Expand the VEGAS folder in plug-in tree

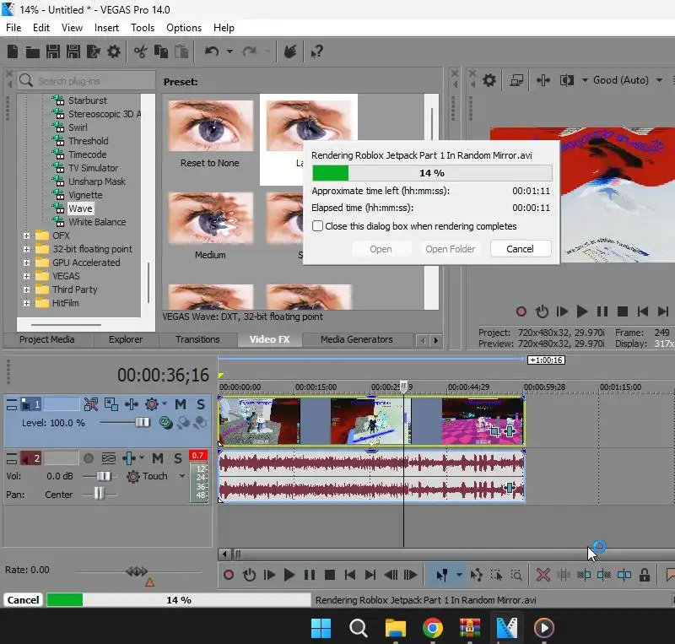click(x=26, y=276)
